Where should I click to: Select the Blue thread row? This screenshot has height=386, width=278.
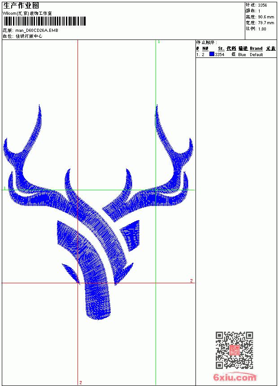[236, 54]
